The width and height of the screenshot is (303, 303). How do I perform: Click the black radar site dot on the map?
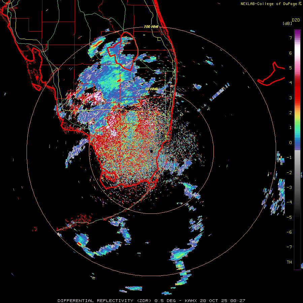coord(151,151)
